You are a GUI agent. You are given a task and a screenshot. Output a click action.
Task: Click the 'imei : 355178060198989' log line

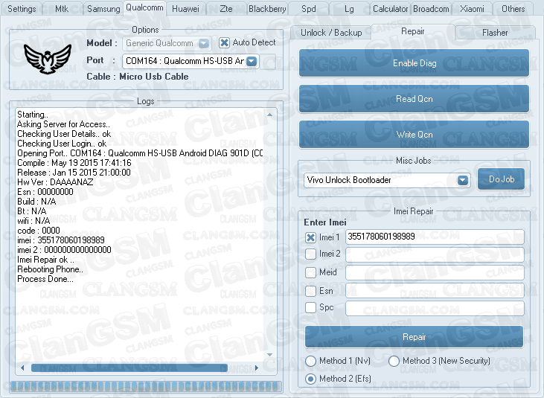(61, 240)
